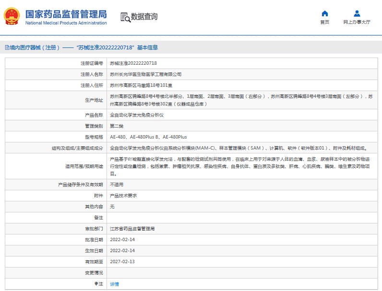Click the 变更情况 label
This screenshot has height=291, width=382.
94,273
